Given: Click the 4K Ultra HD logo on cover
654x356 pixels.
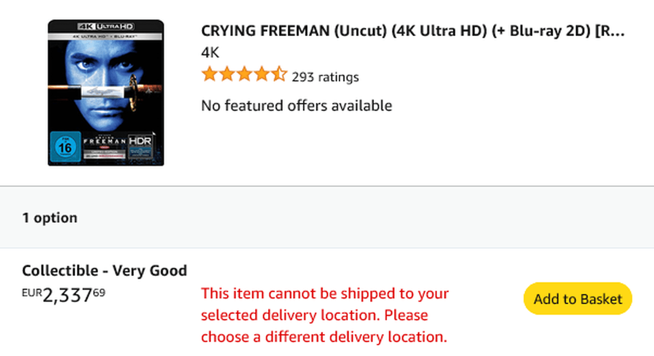Looking at the screenshot, I should pyautogui.click(x=106, y=27).
